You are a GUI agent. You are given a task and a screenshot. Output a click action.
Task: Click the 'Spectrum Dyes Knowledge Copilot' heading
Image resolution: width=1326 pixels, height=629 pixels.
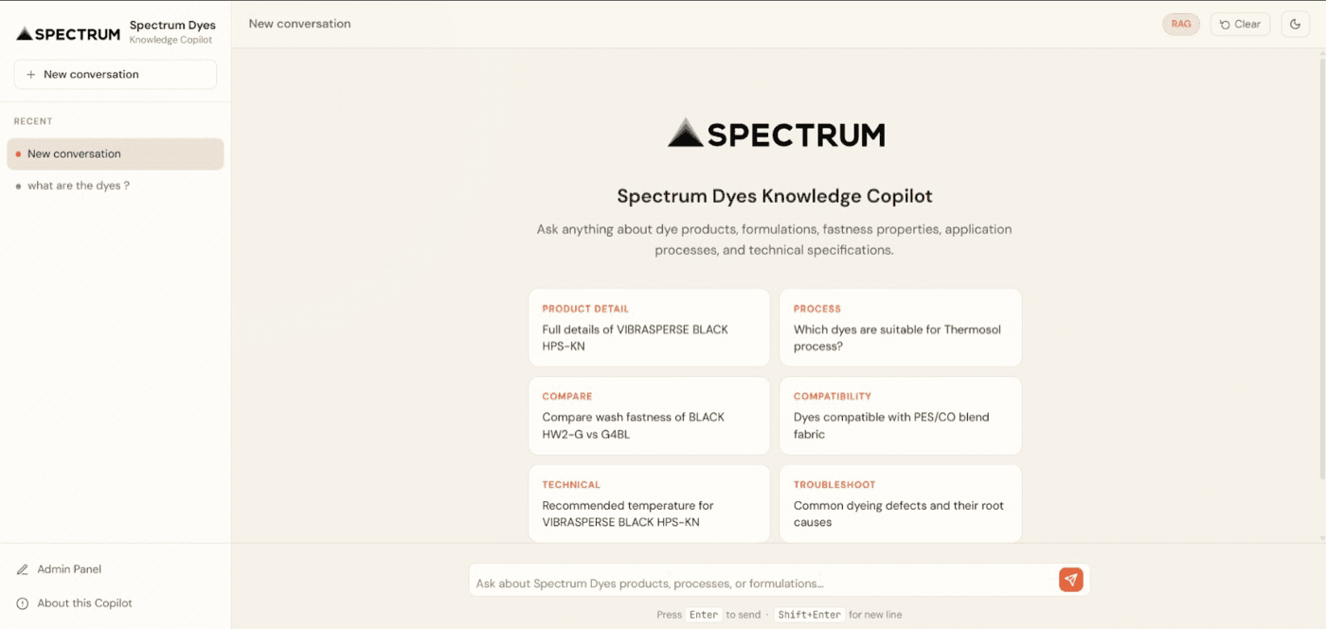coord(775,196)
